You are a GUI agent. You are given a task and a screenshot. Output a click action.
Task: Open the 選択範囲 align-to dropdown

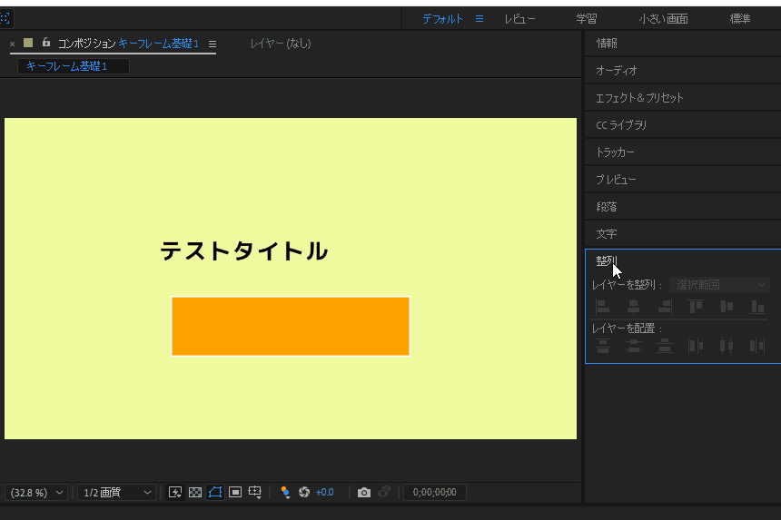coord(720,285)
